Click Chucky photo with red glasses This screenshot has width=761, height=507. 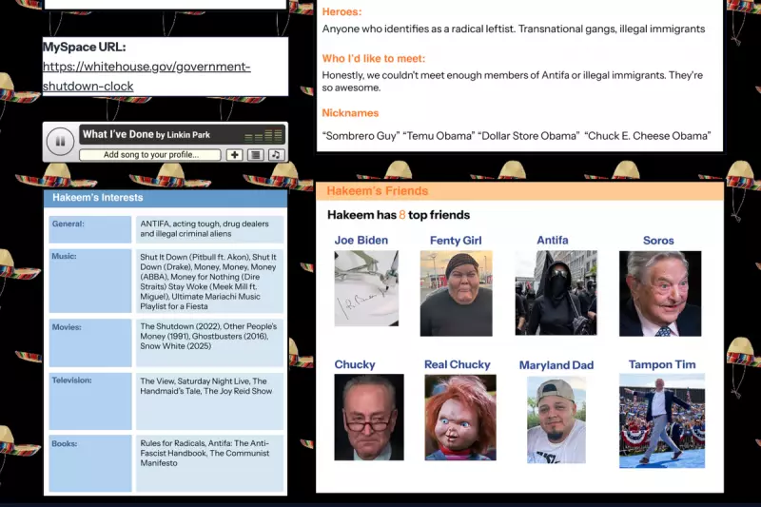click(x=369, y=418)
